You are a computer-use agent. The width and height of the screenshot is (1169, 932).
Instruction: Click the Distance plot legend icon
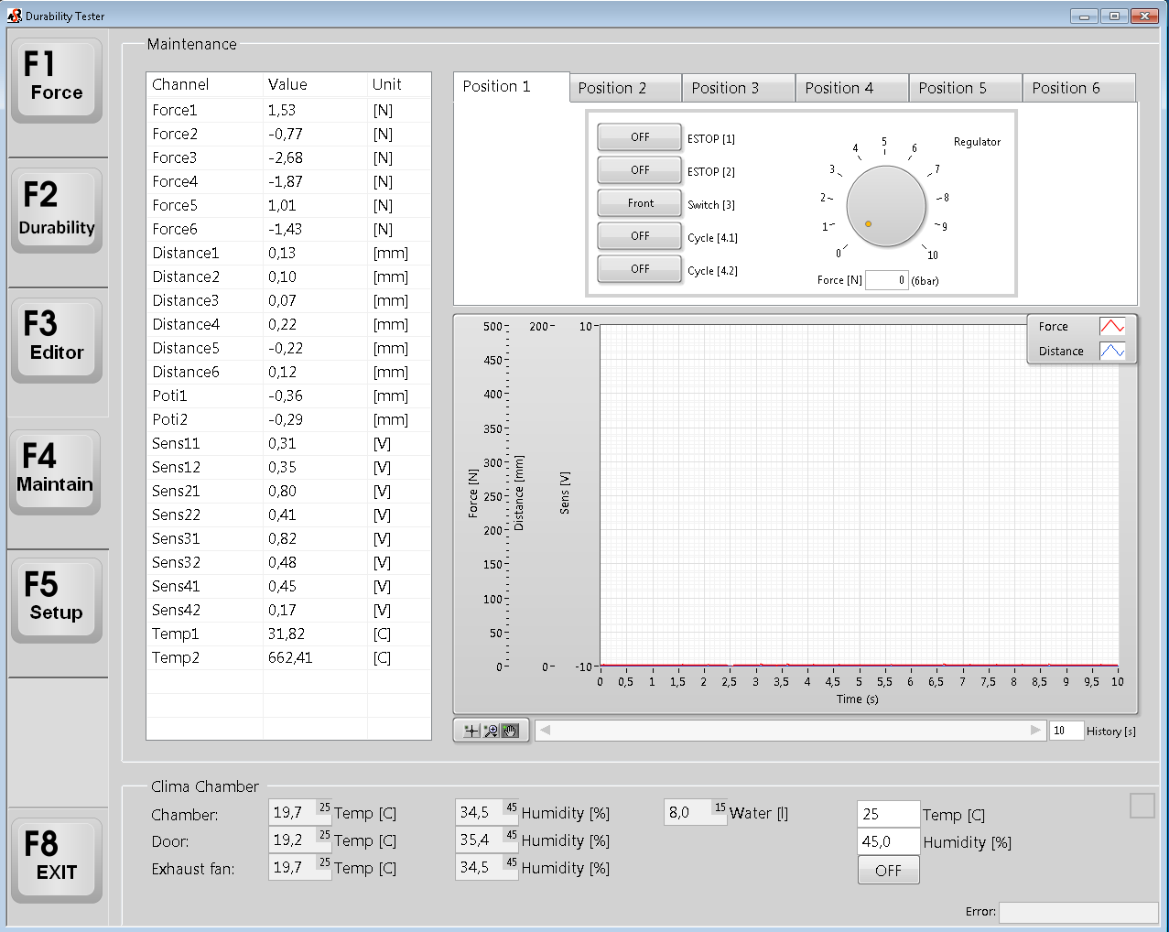[1112, 351]
